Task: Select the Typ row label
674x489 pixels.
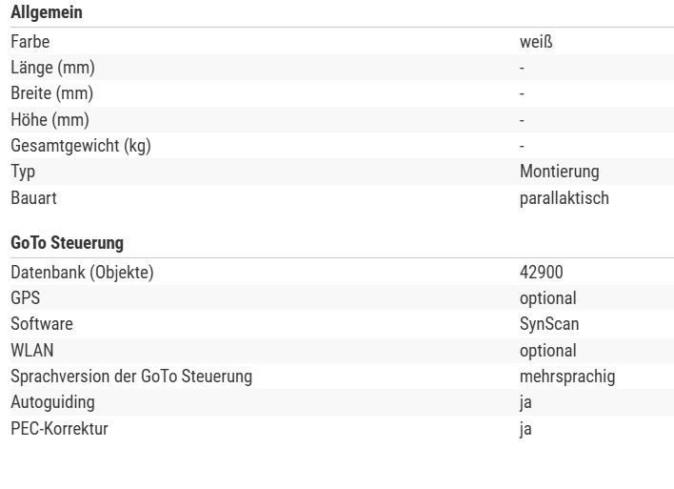Action: [x=23, y=172]
